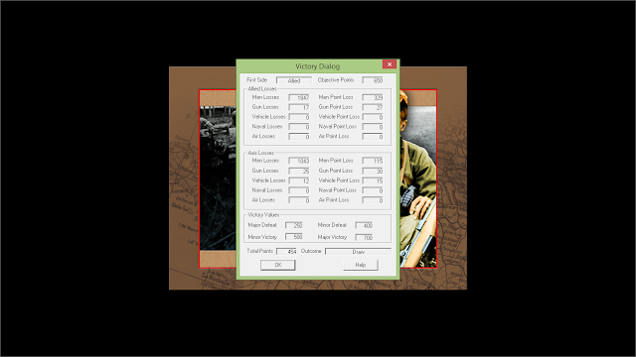
Task: Click the soldier photo right of the dialog
Action: (x=417, y=178)
